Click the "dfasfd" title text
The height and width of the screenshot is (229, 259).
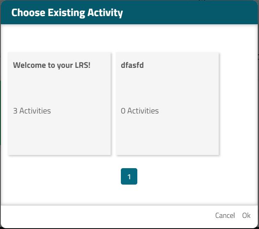[x=132, y=65]
